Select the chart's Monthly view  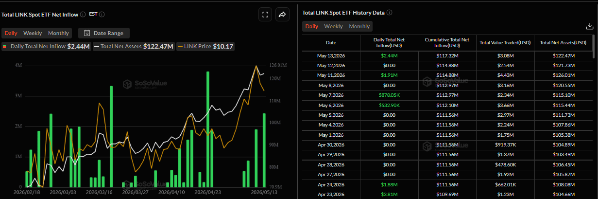point(58,33)
